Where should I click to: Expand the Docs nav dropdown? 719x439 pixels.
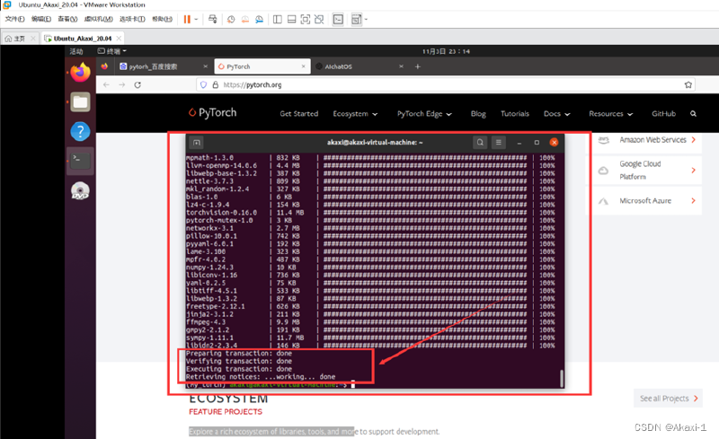click(556, 114)
